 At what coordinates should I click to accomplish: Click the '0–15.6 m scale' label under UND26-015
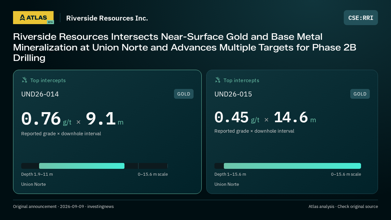[346, 174]
